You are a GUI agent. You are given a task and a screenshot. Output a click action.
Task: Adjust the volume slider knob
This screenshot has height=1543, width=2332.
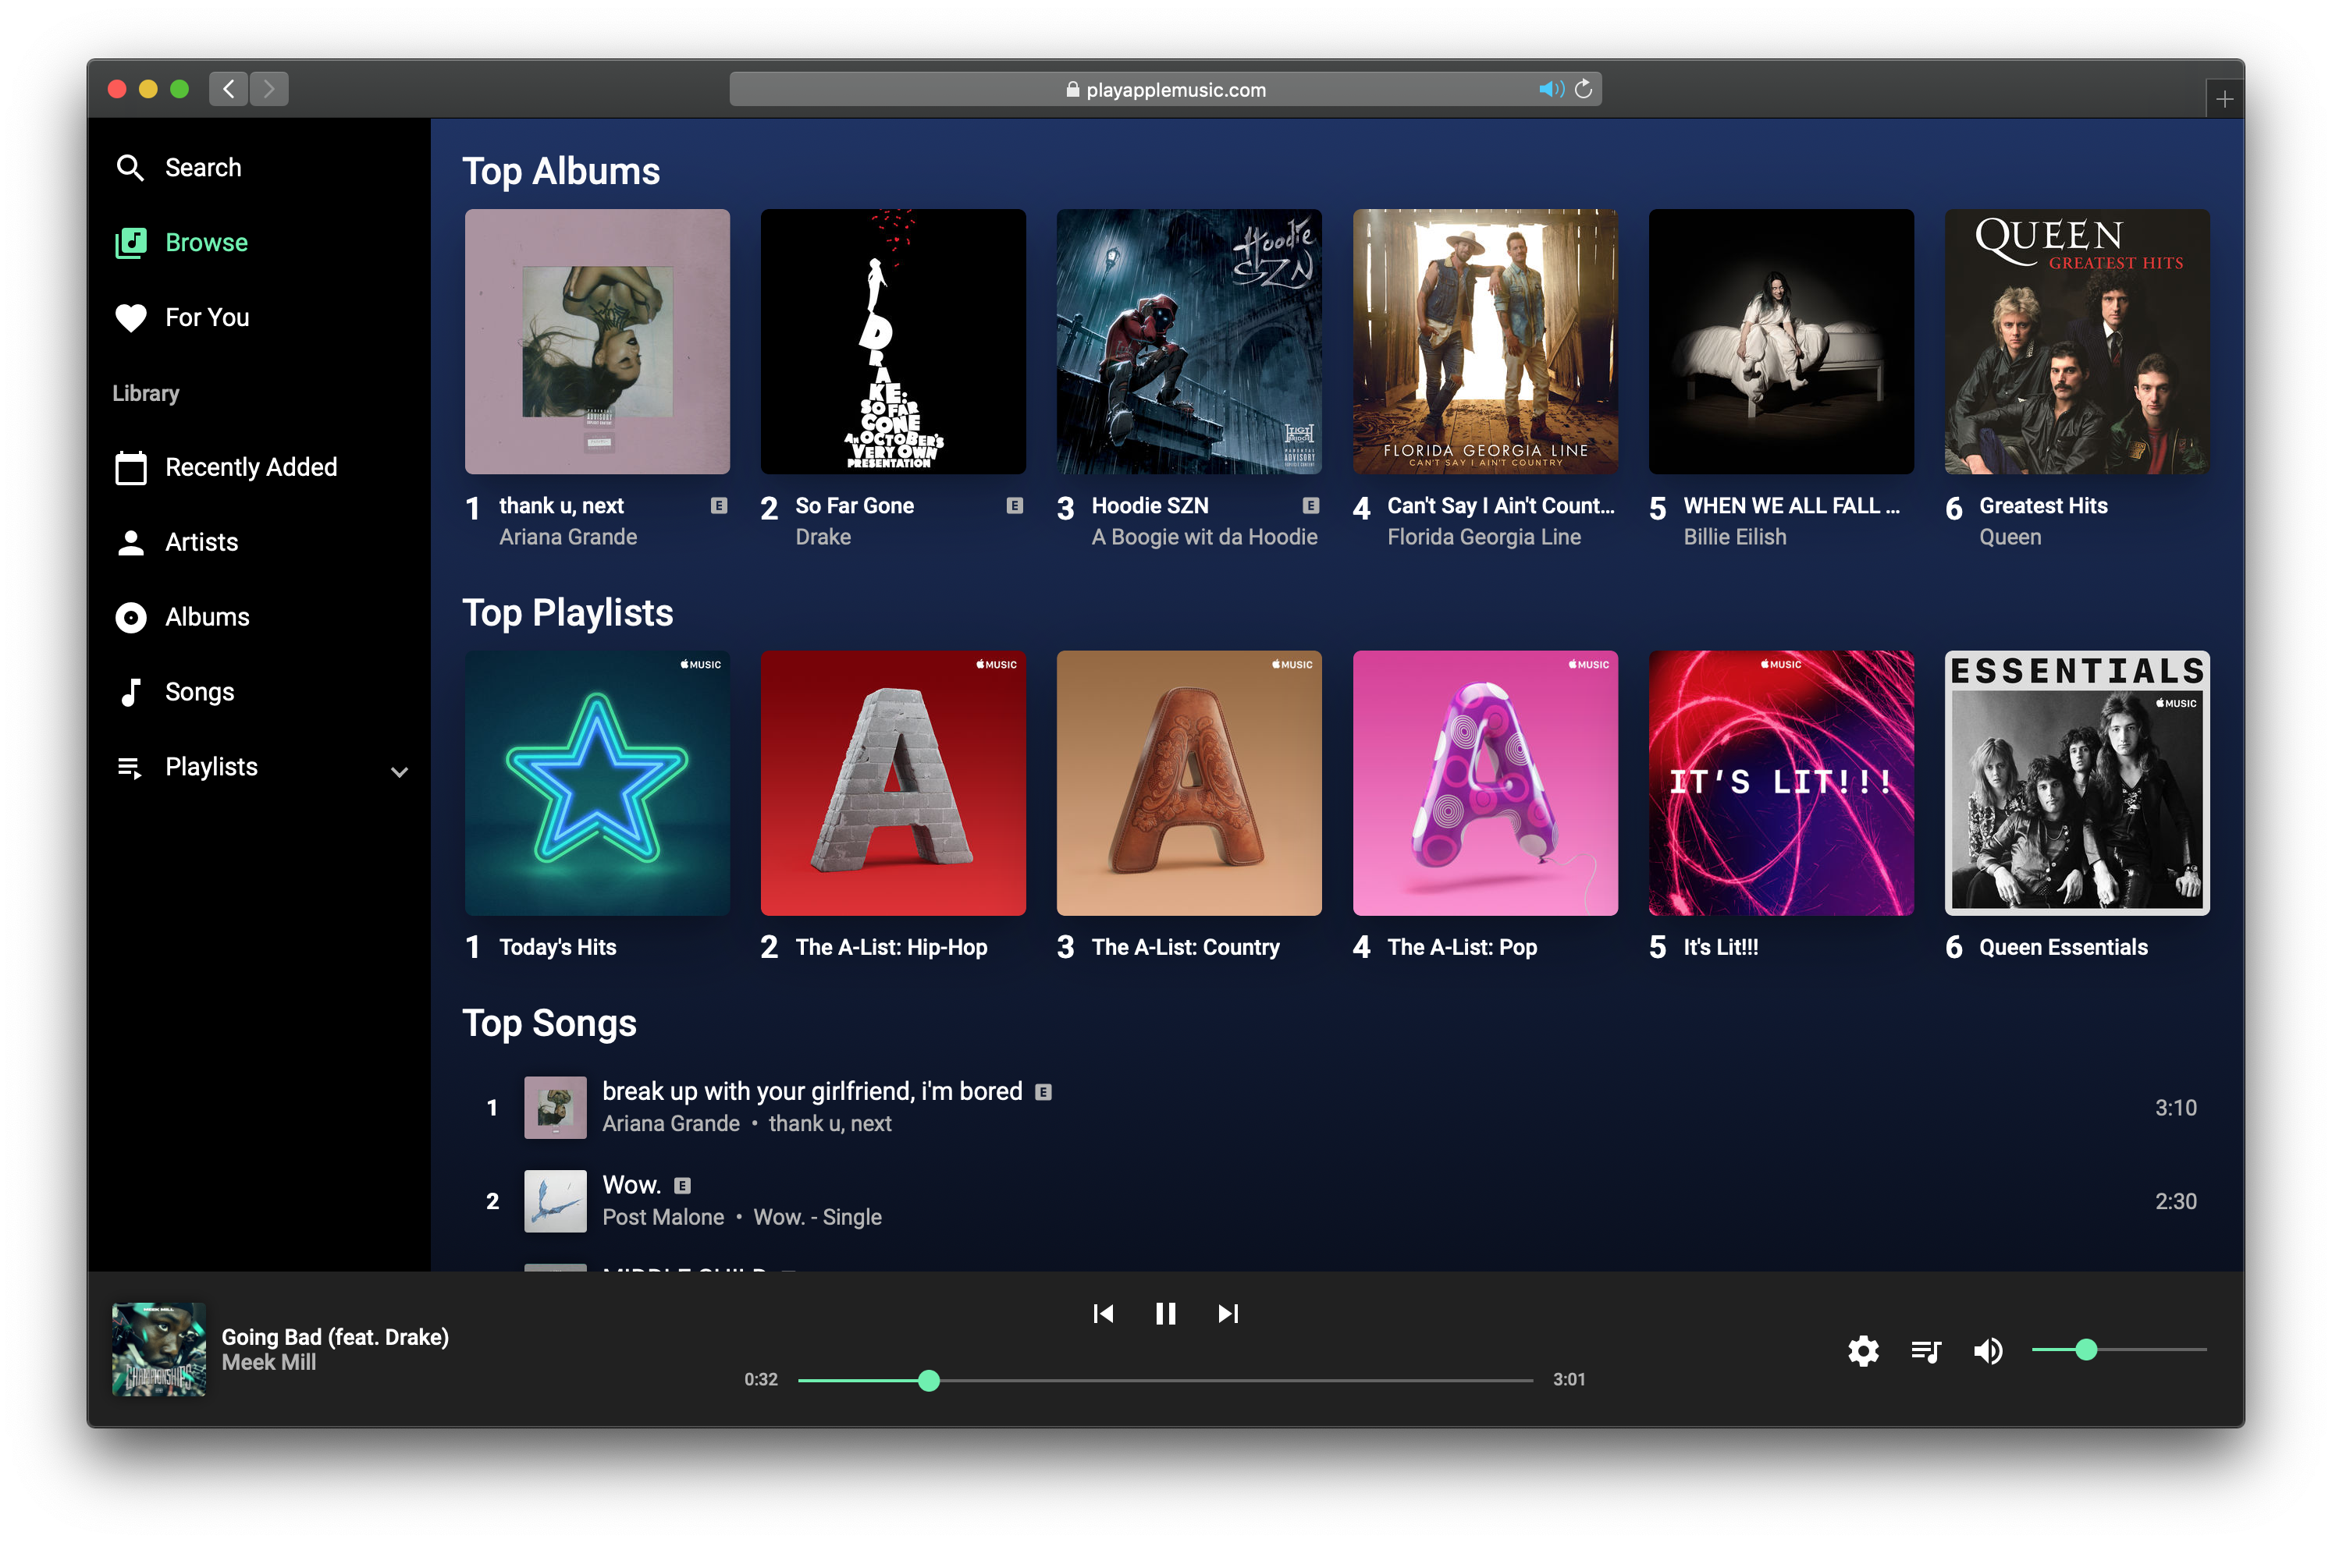point(2086,1349)
